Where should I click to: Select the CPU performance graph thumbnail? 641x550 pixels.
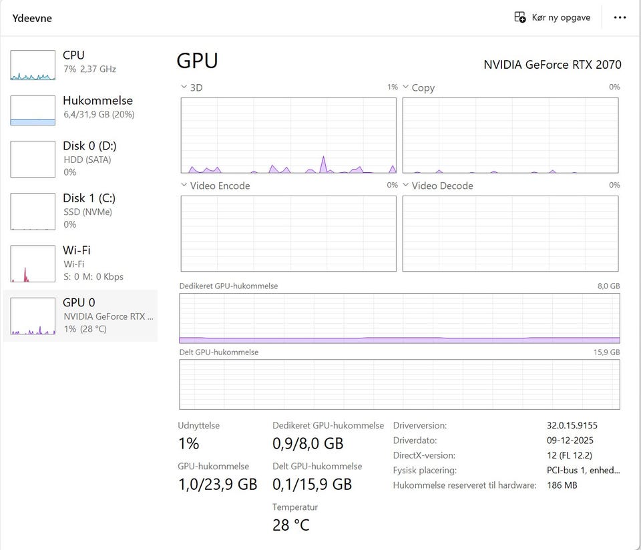click(x=33, y=65)
